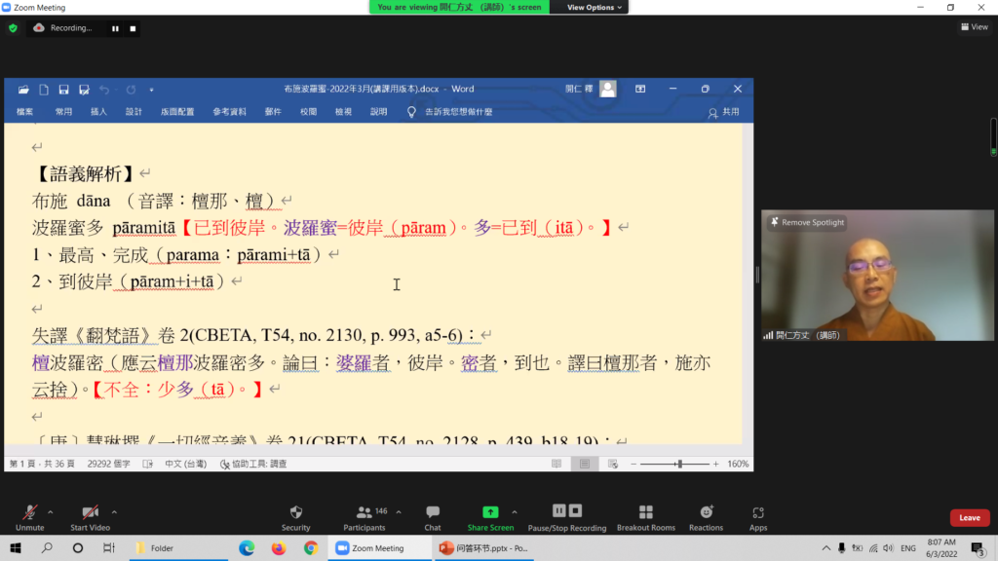The width and height of the screenshot is (998, 561).
Task: Open the Participants panel
Action: [365, 512]
